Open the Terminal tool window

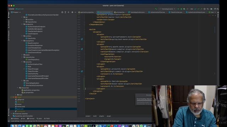pos(31,119)
